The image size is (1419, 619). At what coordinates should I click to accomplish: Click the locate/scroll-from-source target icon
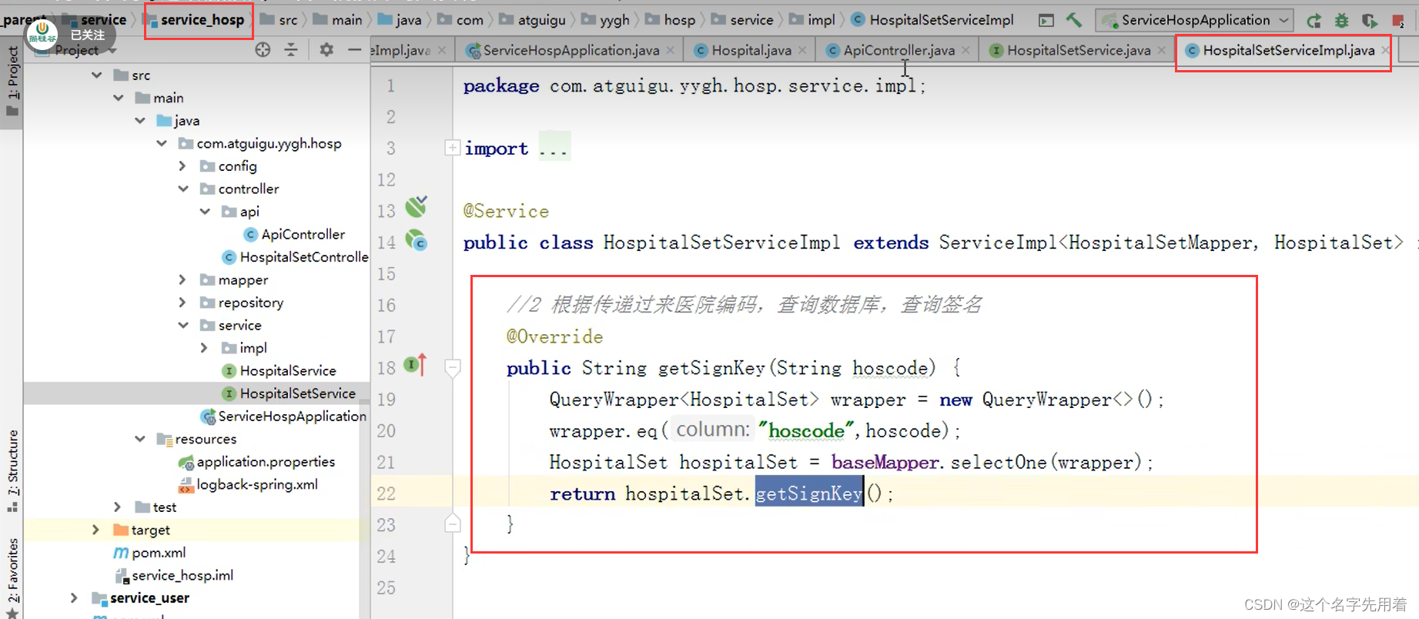pos(263,50)
